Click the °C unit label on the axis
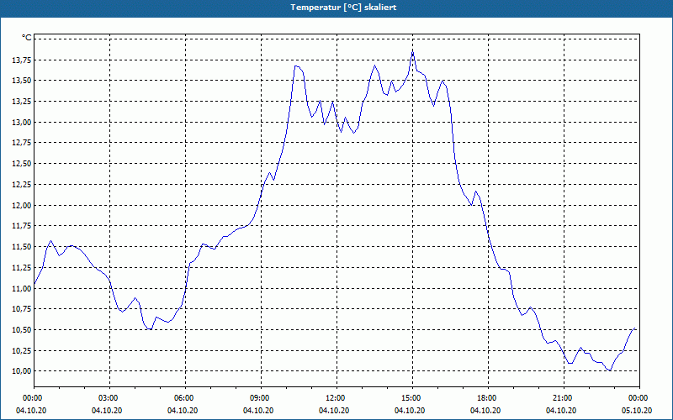673x420 pixels. click(27, 38)
